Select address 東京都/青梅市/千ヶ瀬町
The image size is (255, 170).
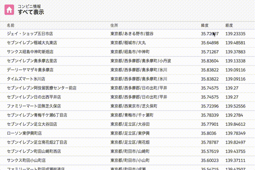click(x=132, y=115)
